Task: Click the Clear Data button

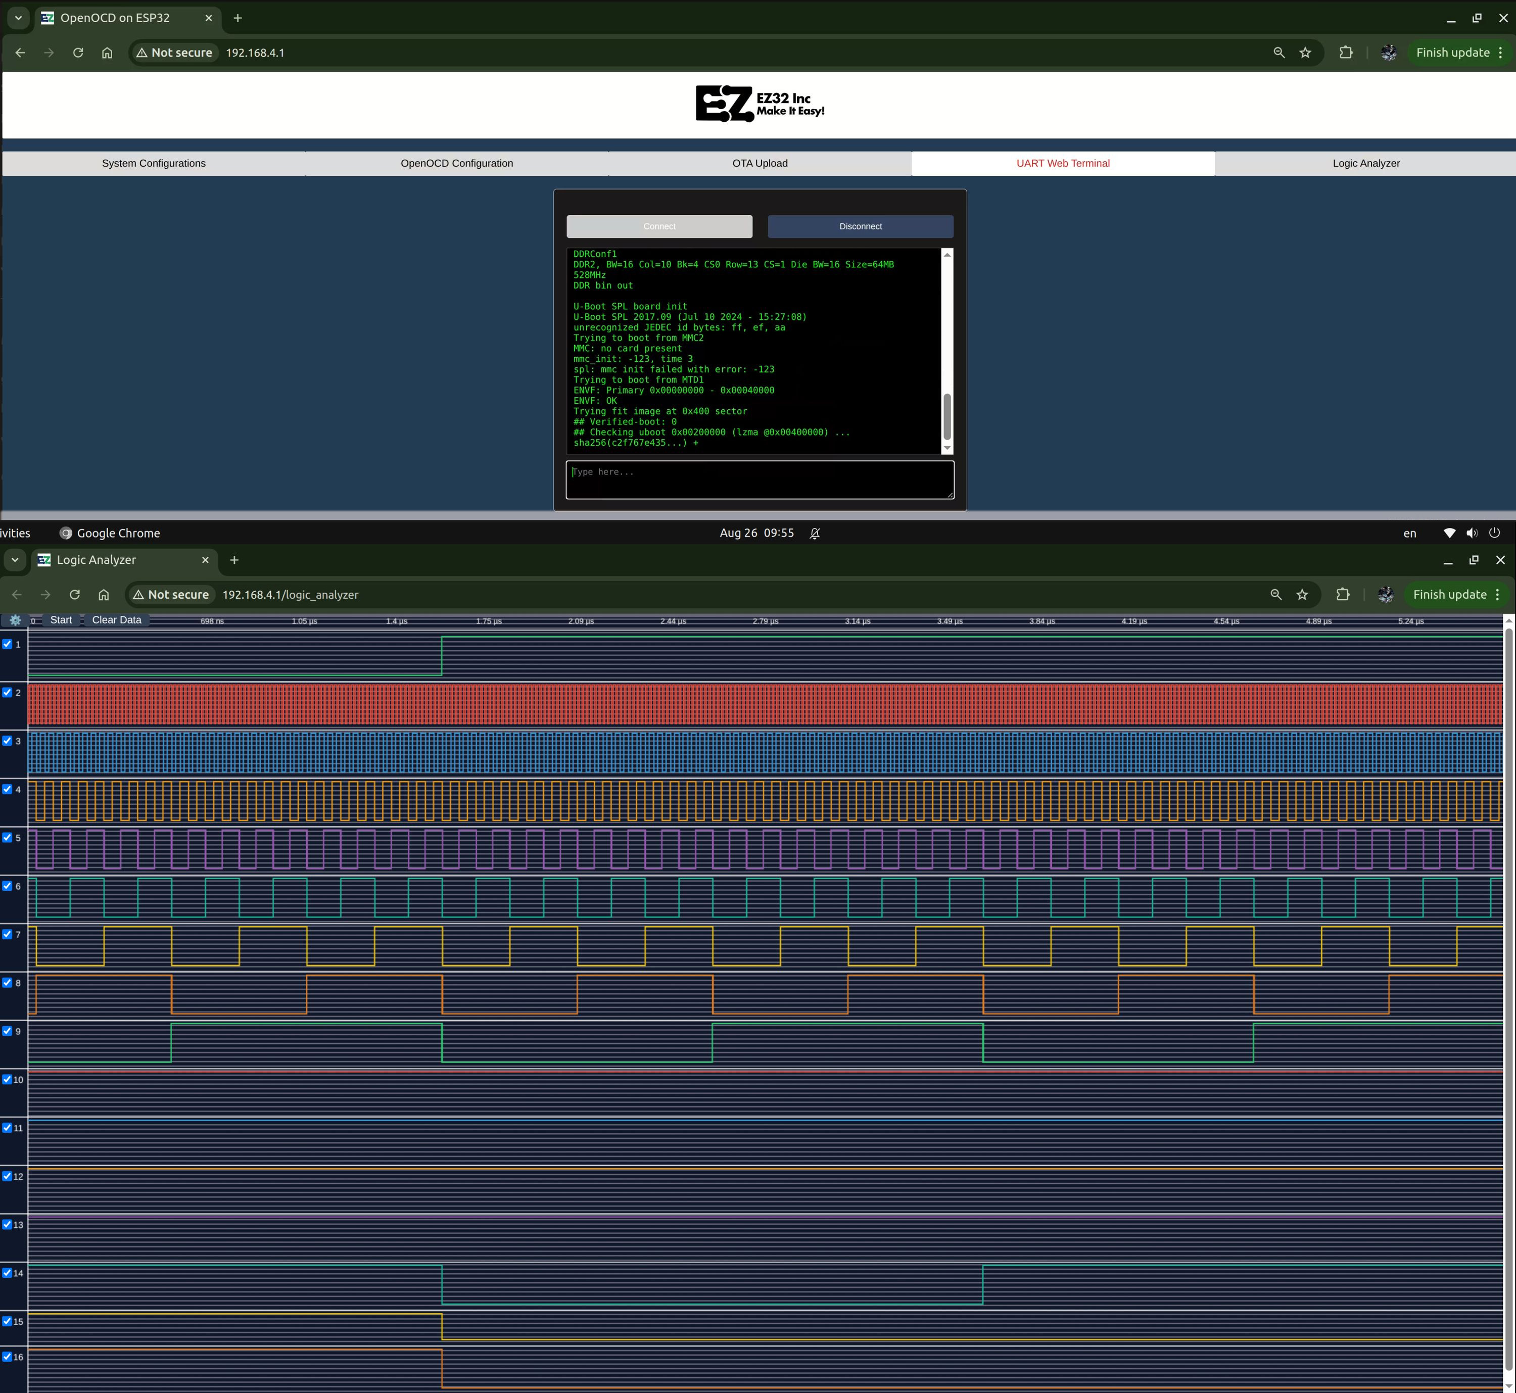Action: pos(116,620)
